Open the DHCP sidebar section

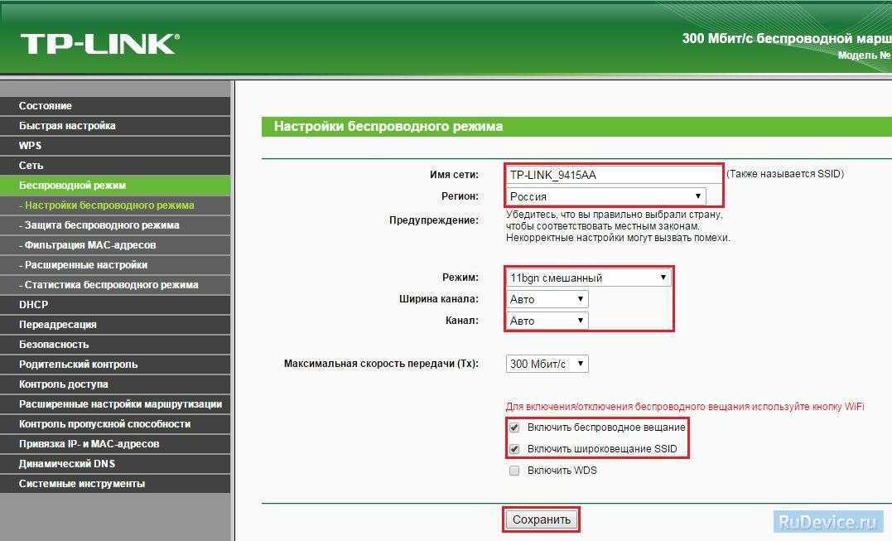click(x=34, y=305)
